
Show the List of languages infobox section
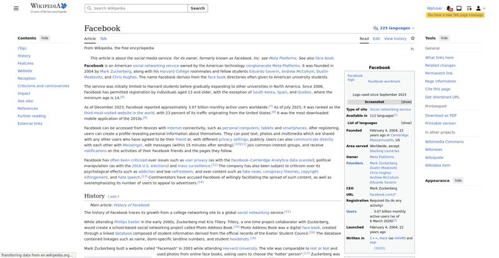406,123
